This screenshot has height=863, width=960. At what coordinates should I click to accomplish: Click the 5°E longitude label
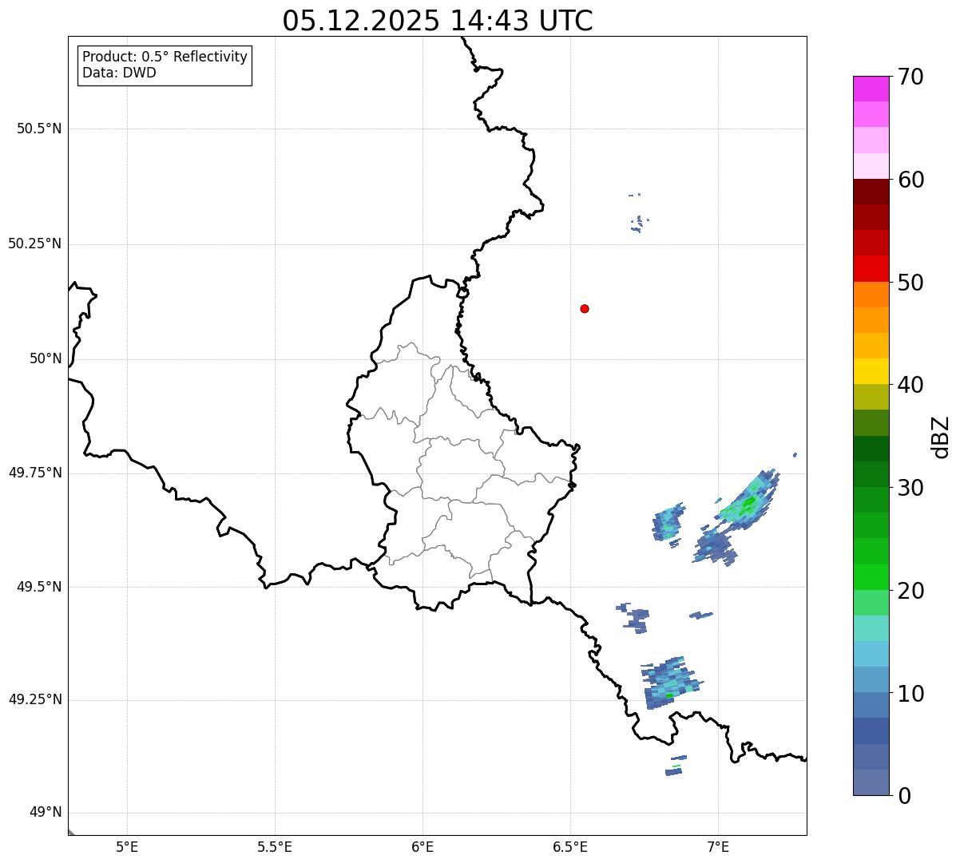pyautogui.click(x=127, y=846)
